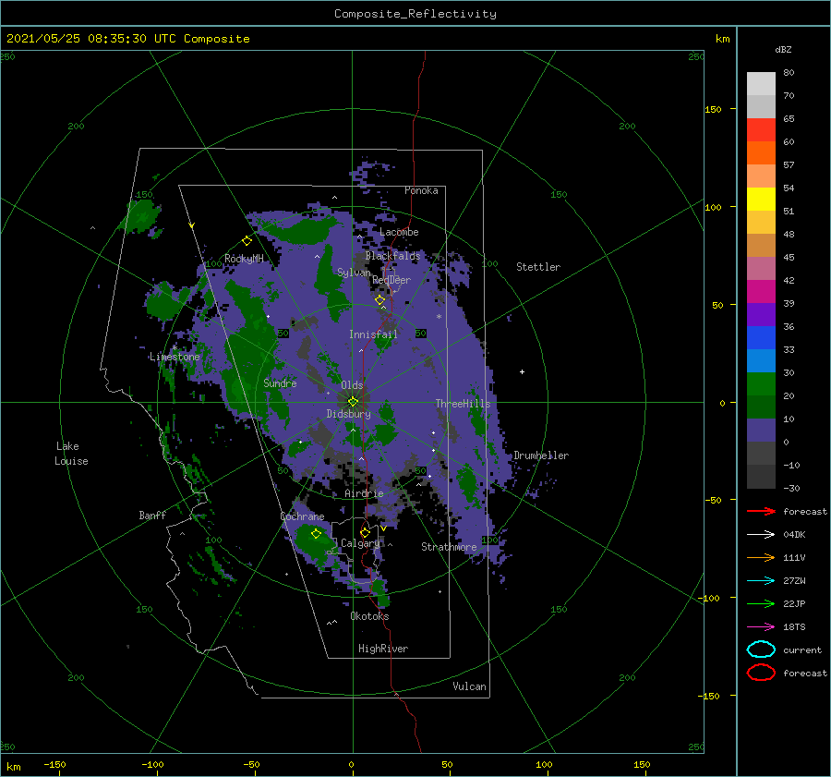
Task: Pick the bright green 20-30 dBZ band
Action: (x=761, y=384)
